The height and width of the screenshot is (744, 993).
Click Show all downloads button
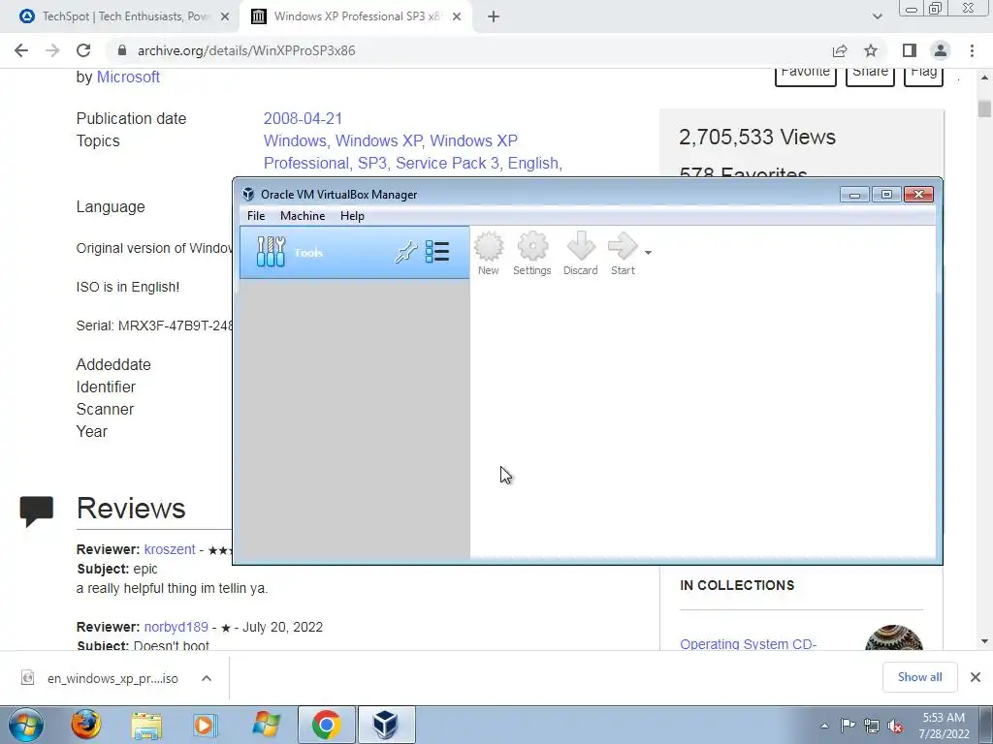point(919,677)
